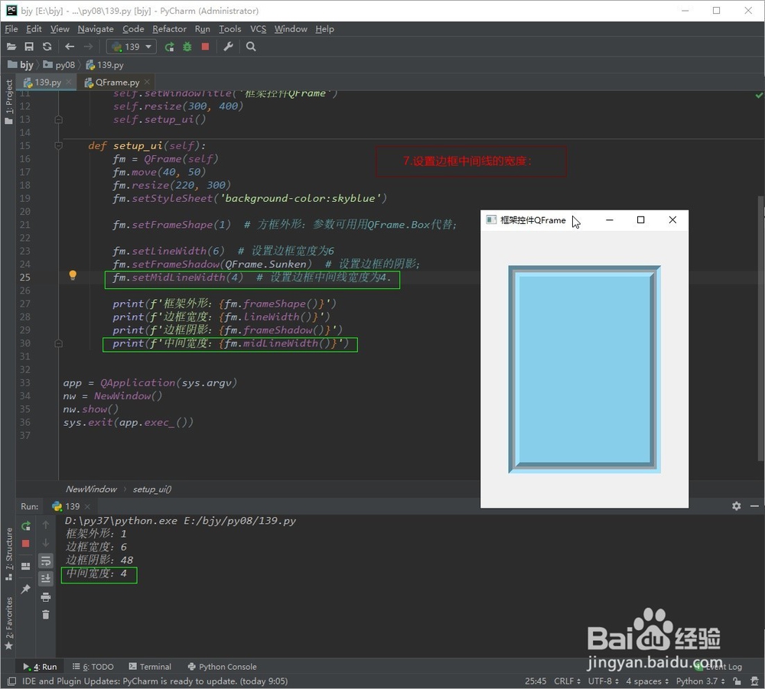Click the py08 breadcrumb folder
The image size is (765, 689).
[59, 65]
